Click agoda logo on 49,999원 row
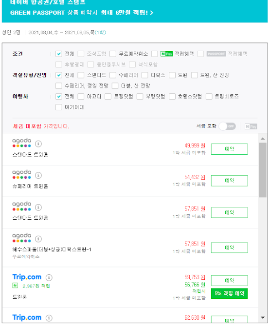Viewport: 270px width, 329px height. tap(22, 143)
